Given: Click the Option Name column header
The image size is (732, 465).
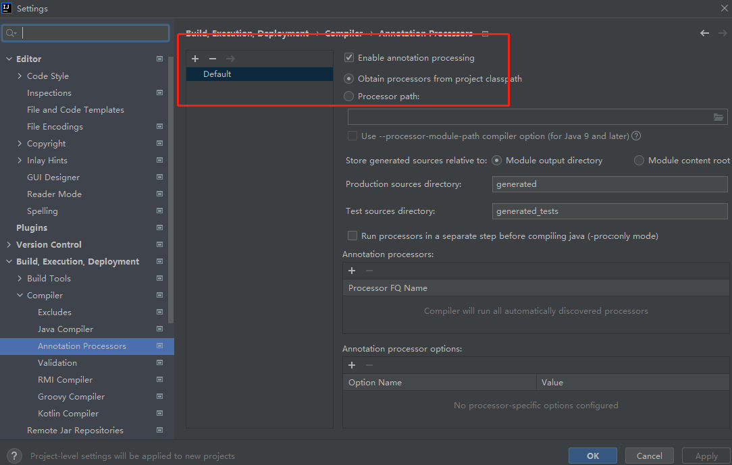Looking at the screenshot, I should 440,382.
